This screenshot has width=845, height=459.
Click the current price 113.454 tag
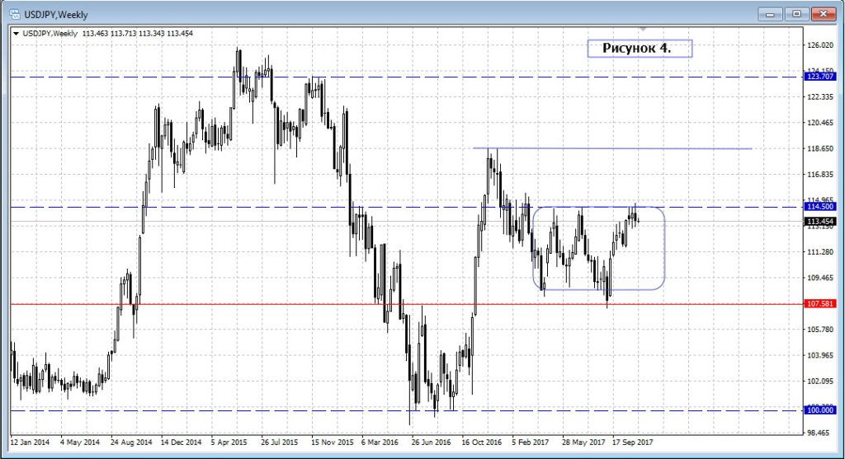(820, 222)
